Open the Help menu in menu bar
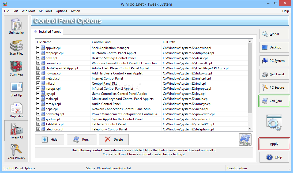 pos(285,11)
